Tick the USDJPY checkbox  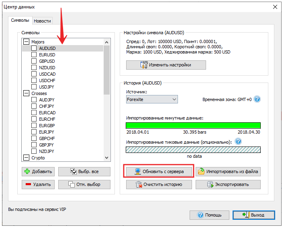pyautogui.click(x=34, y=87)
